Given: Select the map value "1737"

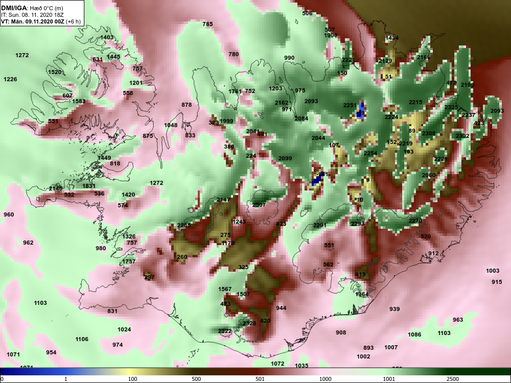Looking at the screenshot, I should pos(129,261).
